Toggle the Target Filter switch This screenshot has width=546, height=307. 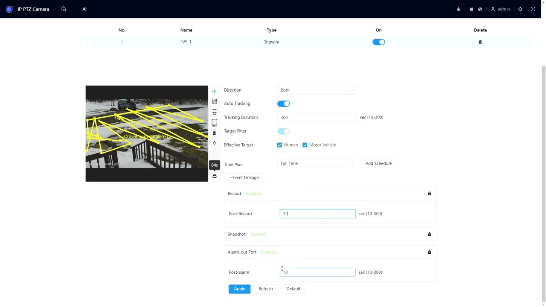coord(283,131)
